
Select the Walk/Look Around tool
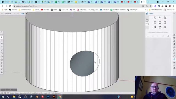(2, 69)
